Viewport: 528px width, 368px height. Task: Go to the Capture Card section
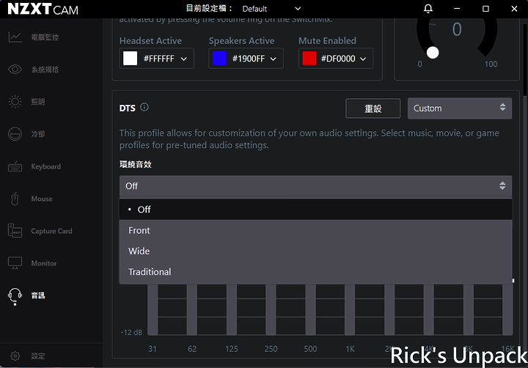51,231
